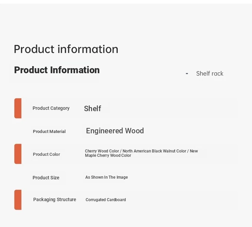Click the 'Product Material' label
The image size is (252, 227).
49,132
